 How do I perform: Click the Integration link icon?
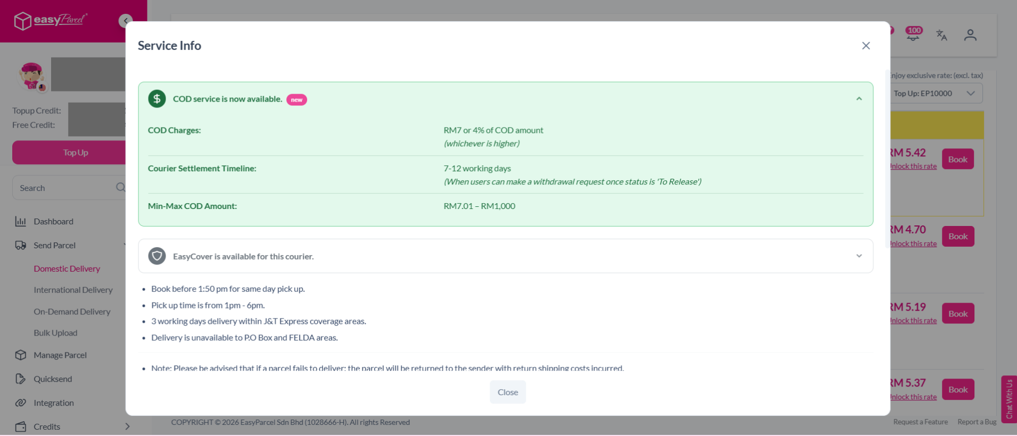[21, 403]
